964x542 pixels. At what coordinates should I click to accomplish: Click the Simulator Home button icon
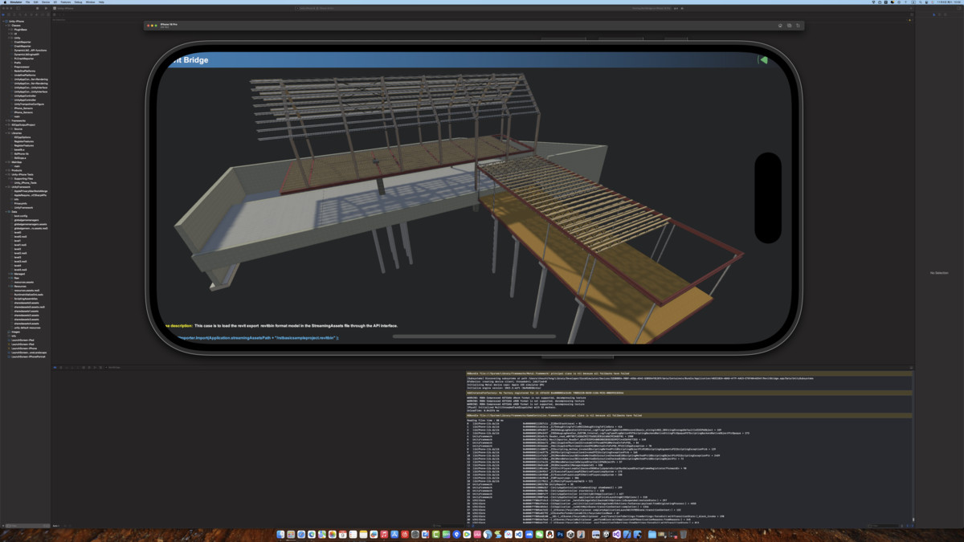coord(780,25)
